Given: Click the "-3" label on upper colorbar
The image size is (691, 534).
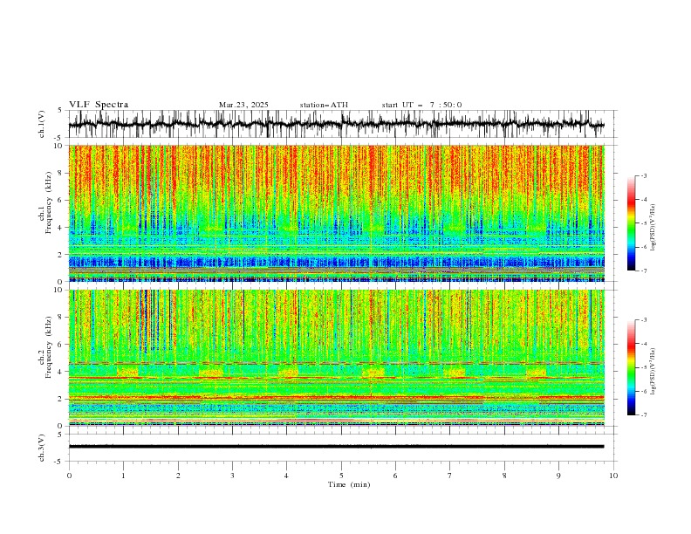Looking at the screenshot, I should 644,175.
